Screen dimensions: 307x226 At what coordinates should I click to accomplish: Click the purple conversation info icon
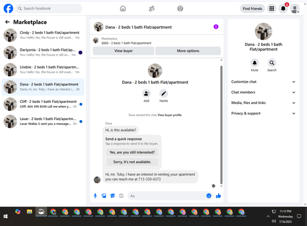216,27
